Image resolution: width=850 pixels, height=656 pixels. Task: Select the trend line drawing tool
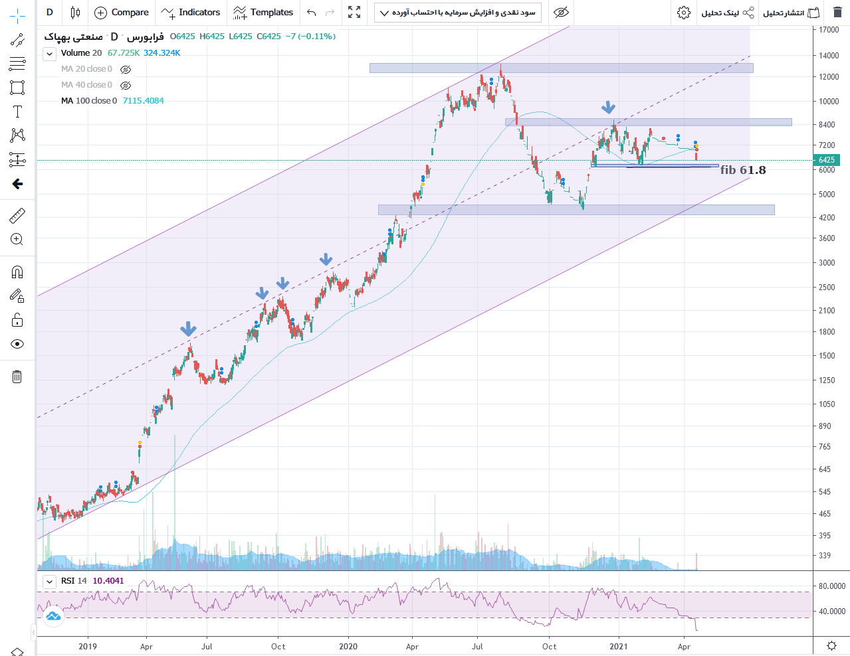pyautogui.click(x=17, y=41)
